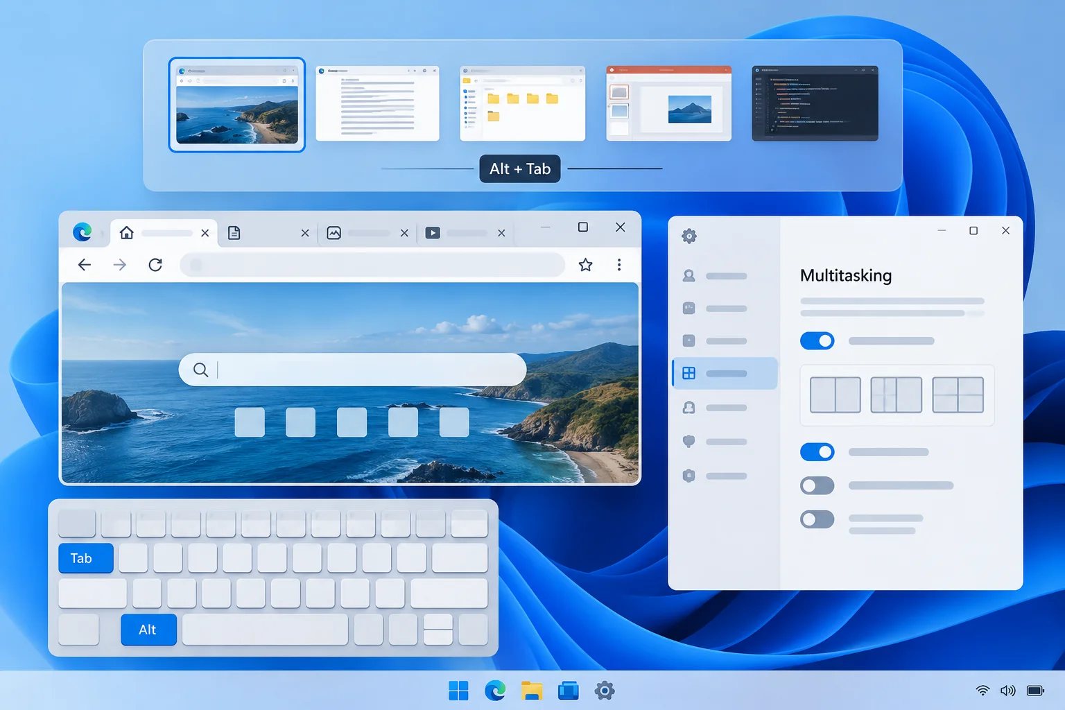1065x710 pixels.
Task: Click the blue Tab key on keyboard
Action: click(86, 558)
